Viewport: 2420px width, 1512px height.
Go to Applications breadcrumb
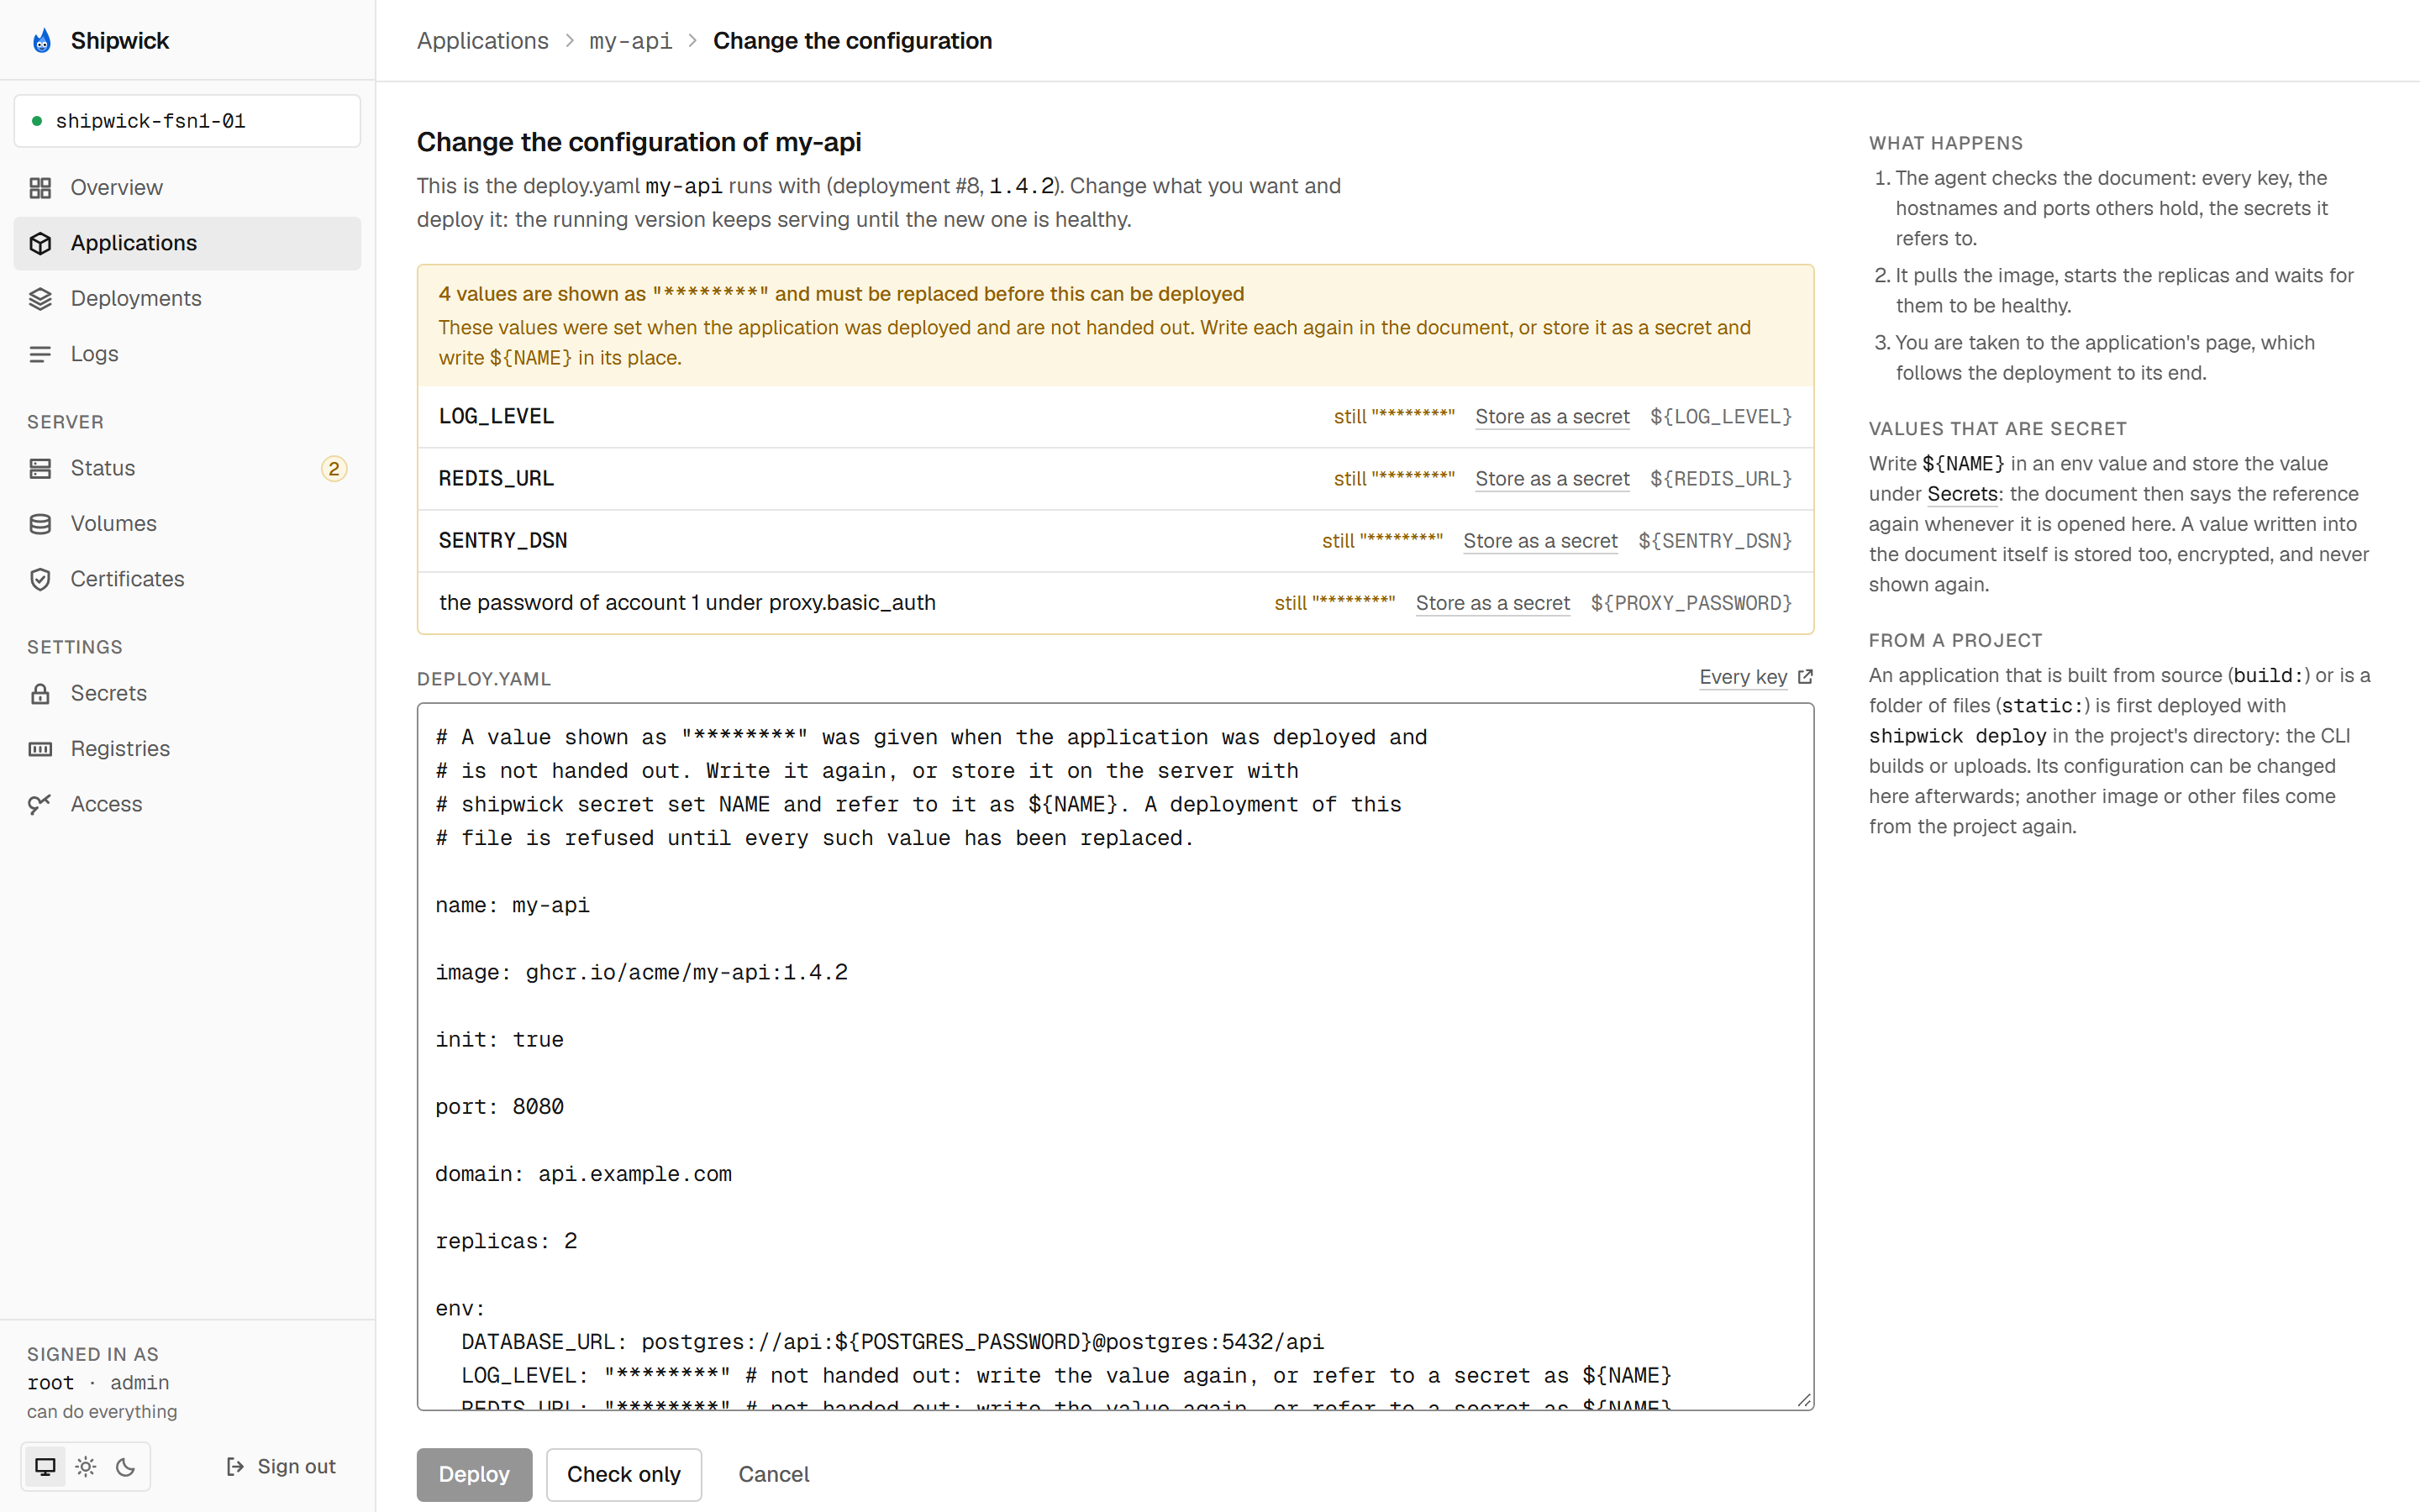[x=483, y=41]
